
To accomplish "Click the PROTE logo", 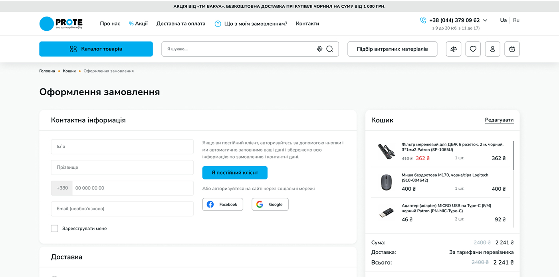I will 61,24.
